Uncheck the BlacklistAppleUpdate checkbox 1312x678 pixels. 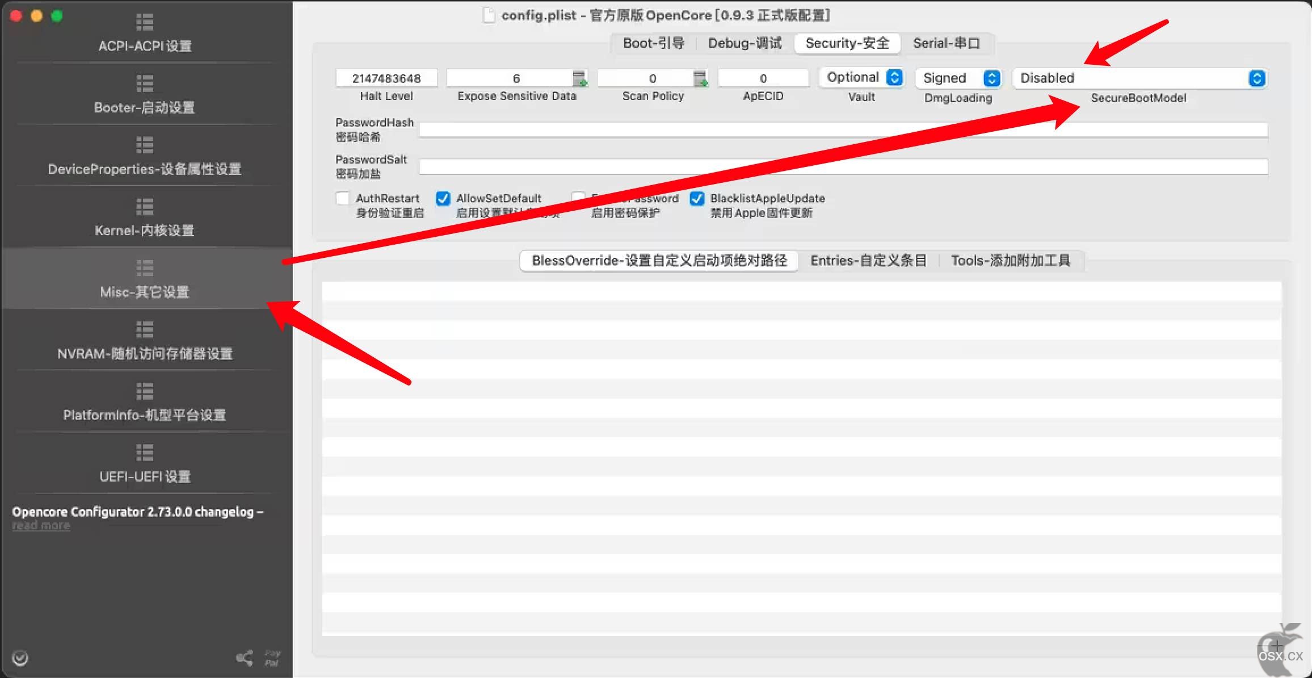[697, 198]
